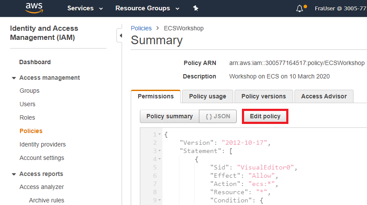Select the Access Advisor tab
Screen dimensions: 367x205
[x=324, y=96]
